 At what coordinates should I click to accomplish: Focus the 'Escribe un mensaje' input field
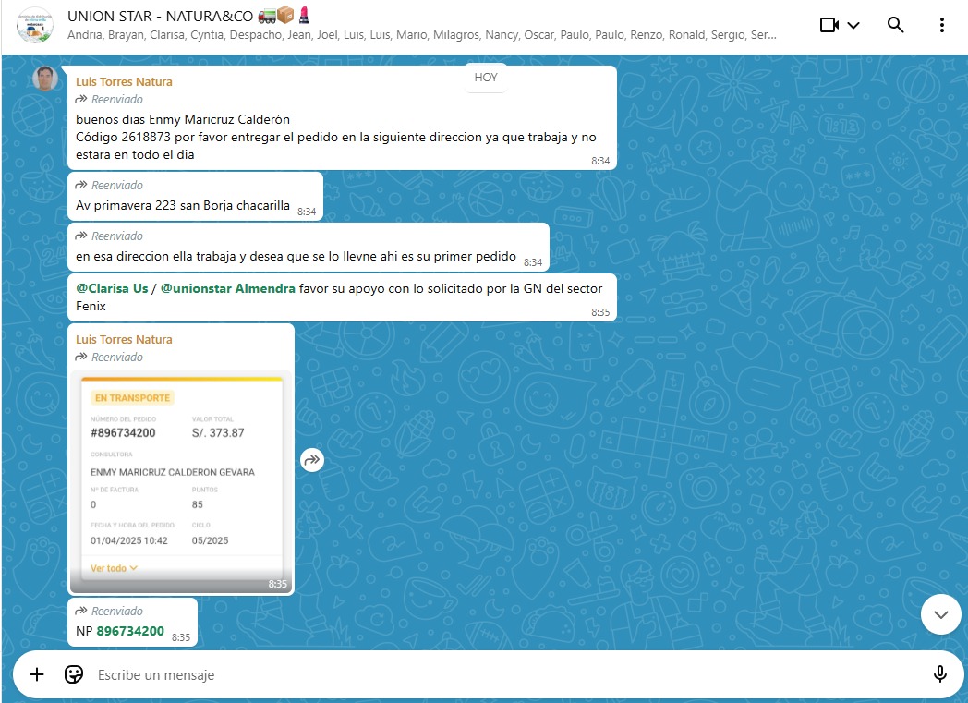pos(499,675)
